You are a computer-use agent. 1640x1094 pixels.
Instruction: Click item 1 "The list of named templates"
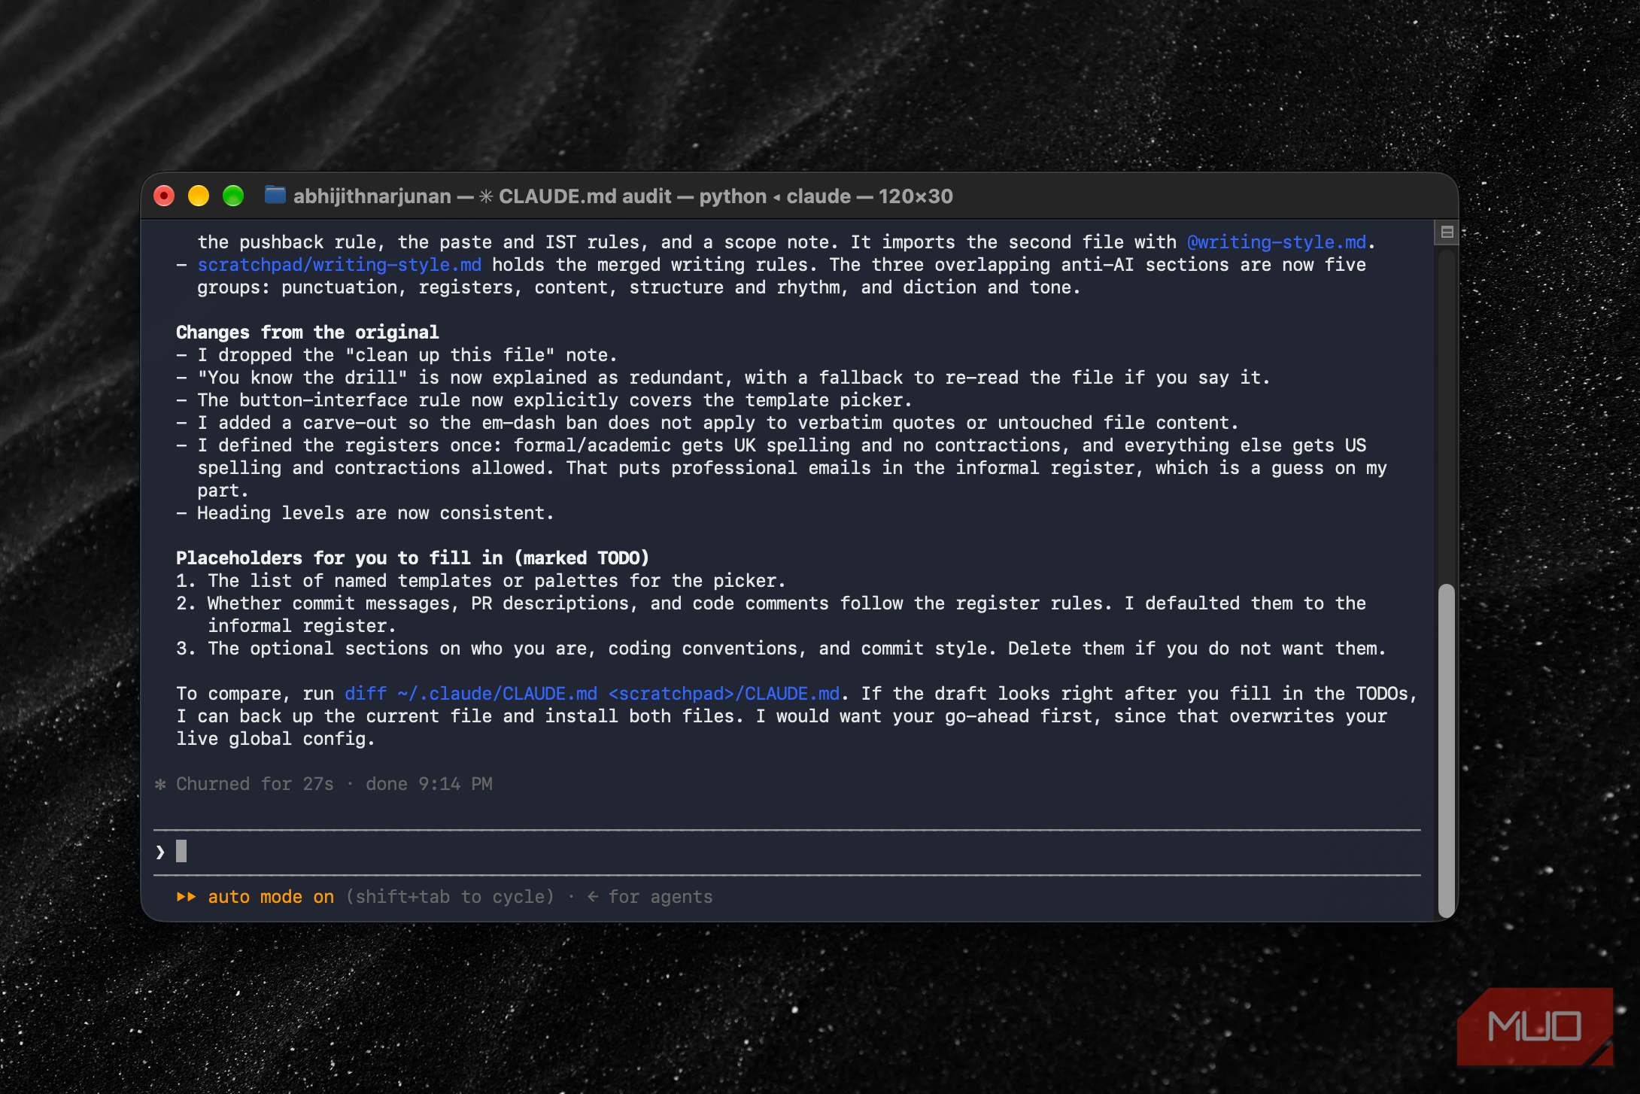497,581
